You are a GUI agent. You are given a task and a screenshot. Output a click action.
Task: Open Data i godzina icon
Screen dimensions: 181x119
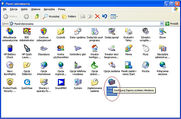point(78,31)
